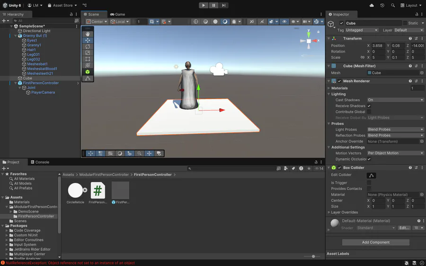Toggle Receive Shadows checkbox
Screen dimensions: 426x266
[x=369, y=106]
